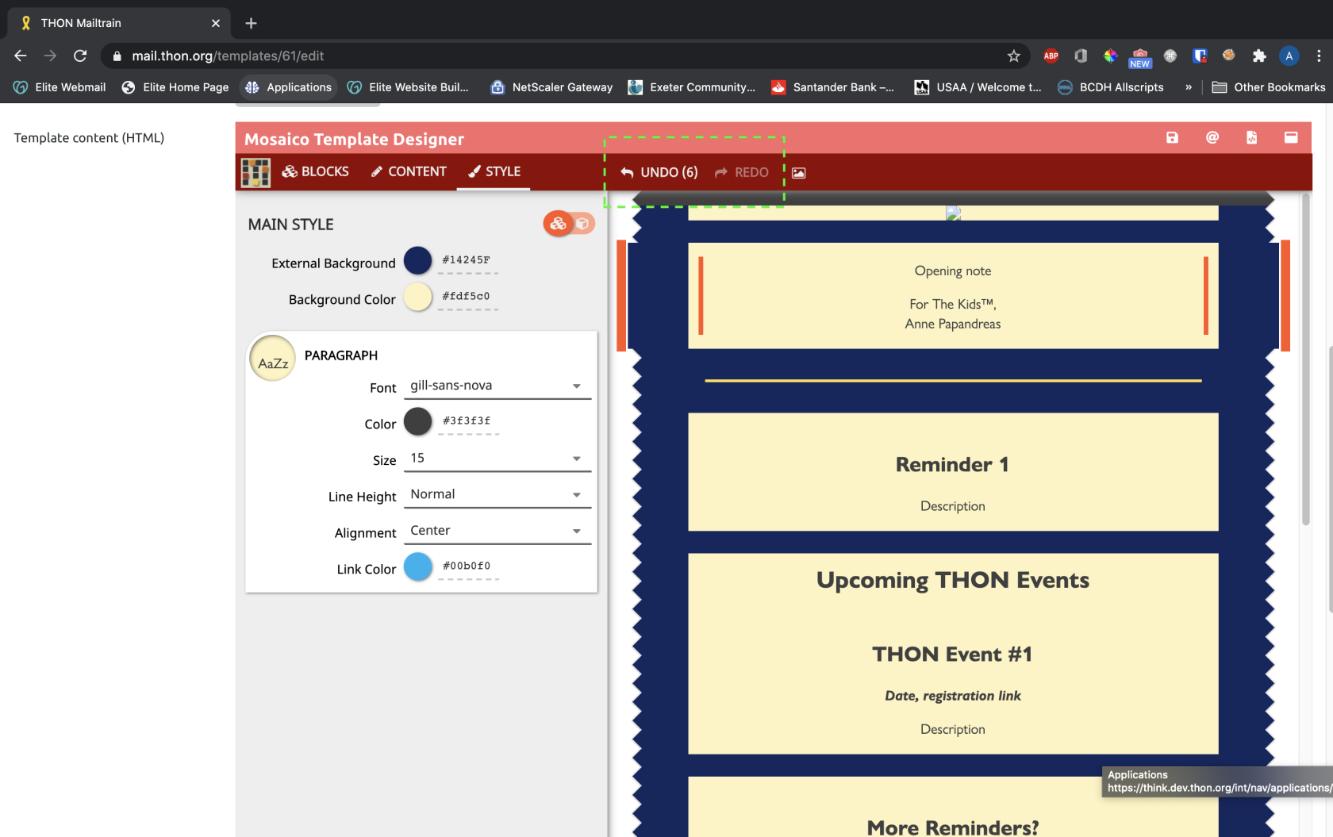Screen dimensions: 1333x837
Task: Send a test email via the @ icon
Action: (1212, 137)
